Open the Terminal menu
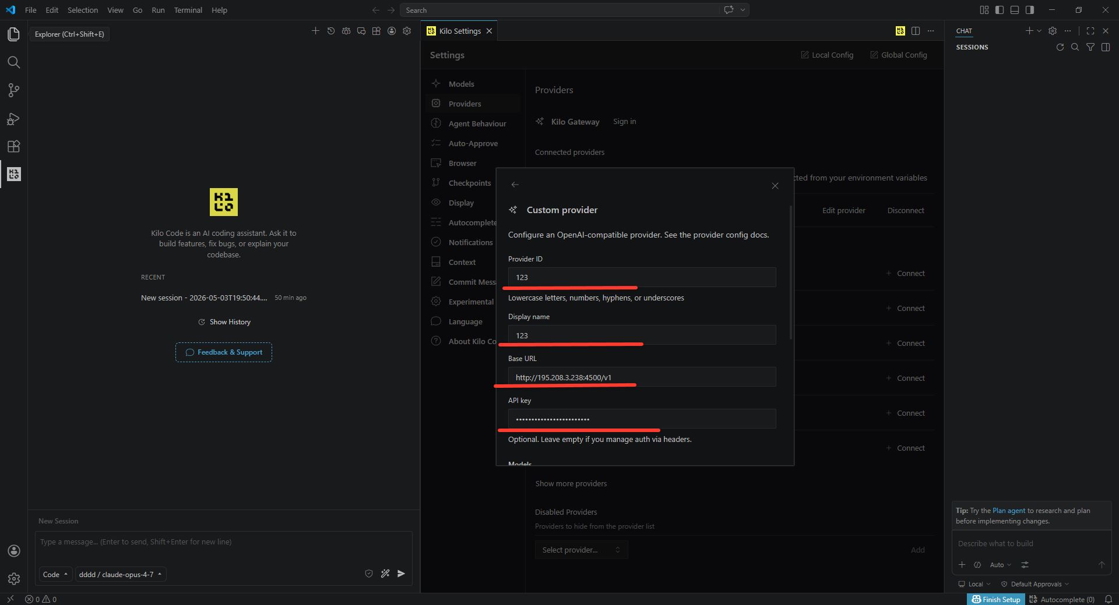1119x605 pixels. click(188, 10)
